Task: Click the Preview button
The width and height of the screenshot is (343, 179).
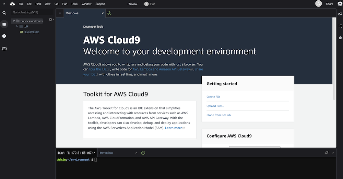Action: point(132,4)
